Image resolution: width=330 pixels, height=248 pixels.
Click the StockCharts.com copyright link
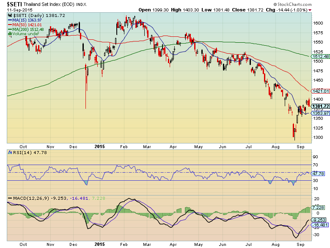coord(307,3)
